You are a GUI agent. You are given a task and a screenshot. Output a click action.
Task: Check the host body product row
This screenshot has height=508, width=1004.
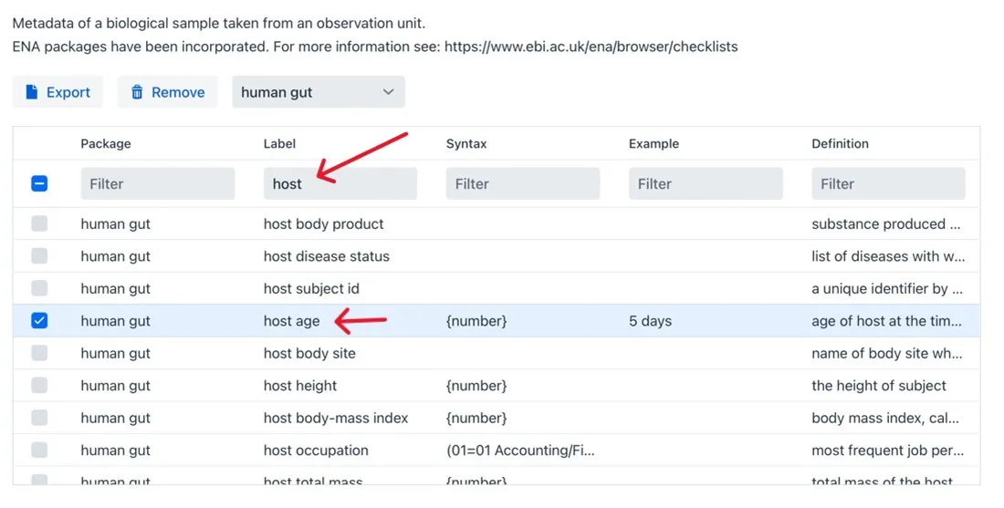pos(39,223)
